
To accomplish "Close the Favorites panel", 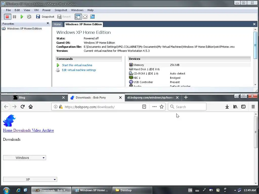I will click(x=48, y=23).
